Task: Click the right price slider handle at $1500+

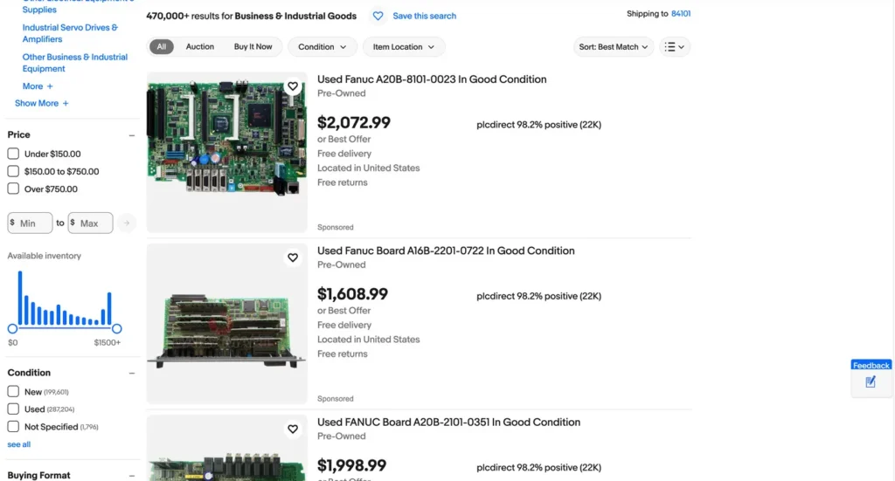Action: 117,329
